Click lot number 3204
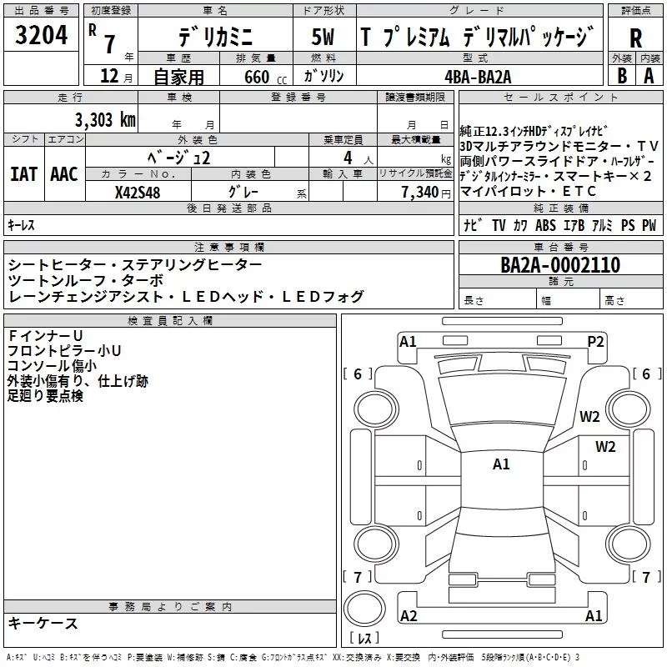The width and height of the screenshot is (667, 667). tap(41, 35)
